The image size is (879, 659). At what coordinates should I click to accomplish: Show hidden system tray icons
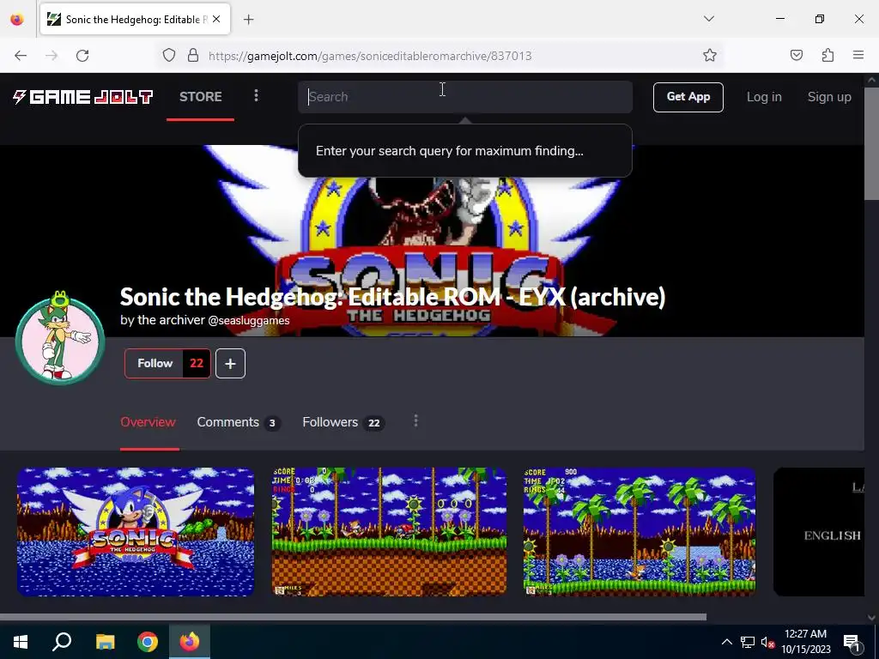[726, 642]
